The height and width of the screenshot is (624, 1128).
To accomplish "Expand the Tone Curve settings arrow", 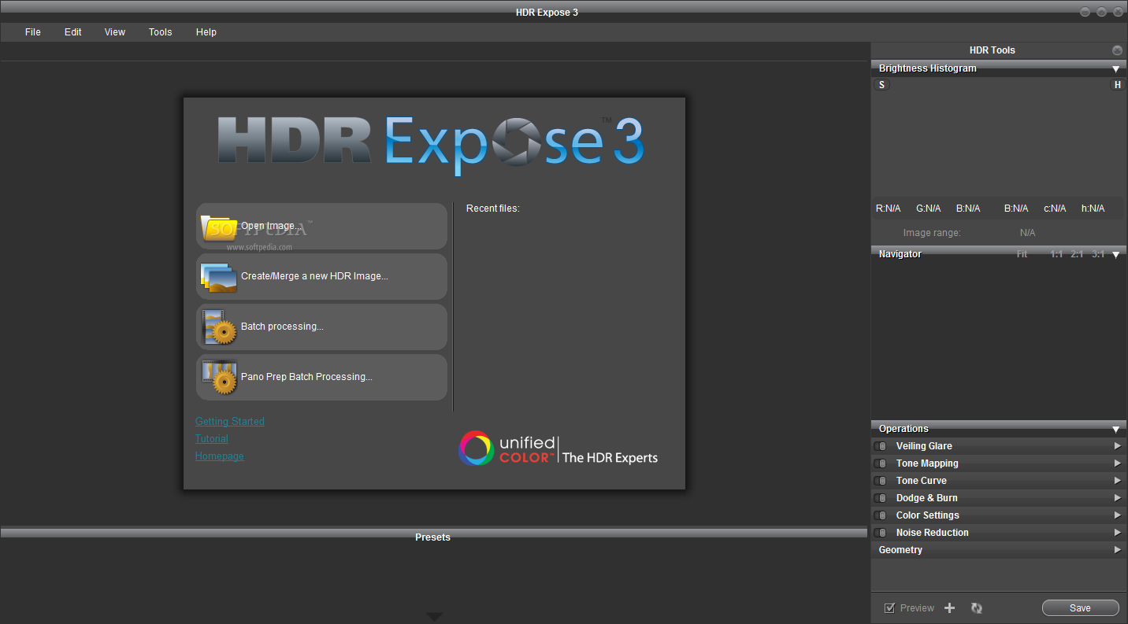I will point(1117,481).
